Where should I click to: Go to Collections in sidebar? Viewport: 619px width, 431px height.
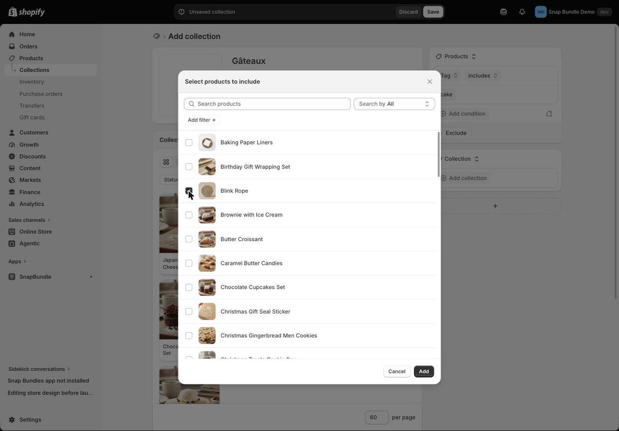[x=51, y=70]
